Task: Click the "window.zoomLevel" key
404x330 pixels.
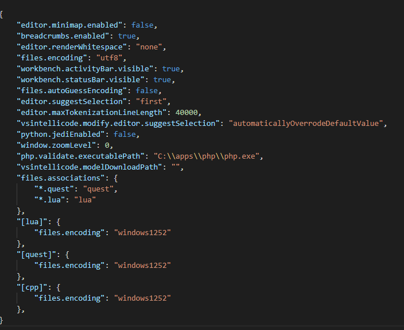Action: coord(58,145)
